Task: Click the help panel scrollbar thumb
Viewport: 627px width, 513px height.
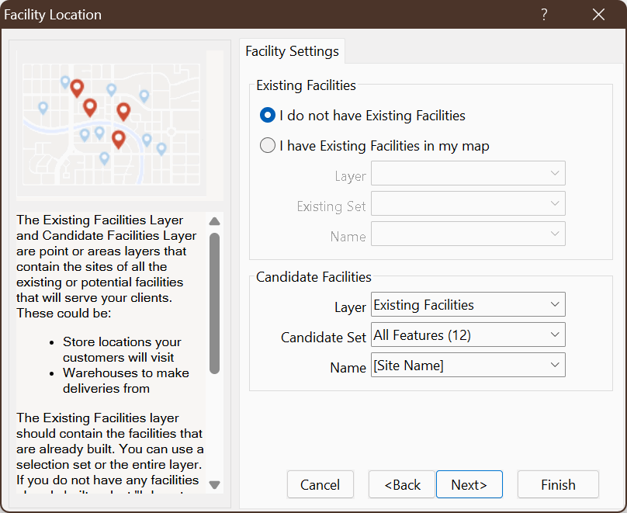Action: pos(215,303)
